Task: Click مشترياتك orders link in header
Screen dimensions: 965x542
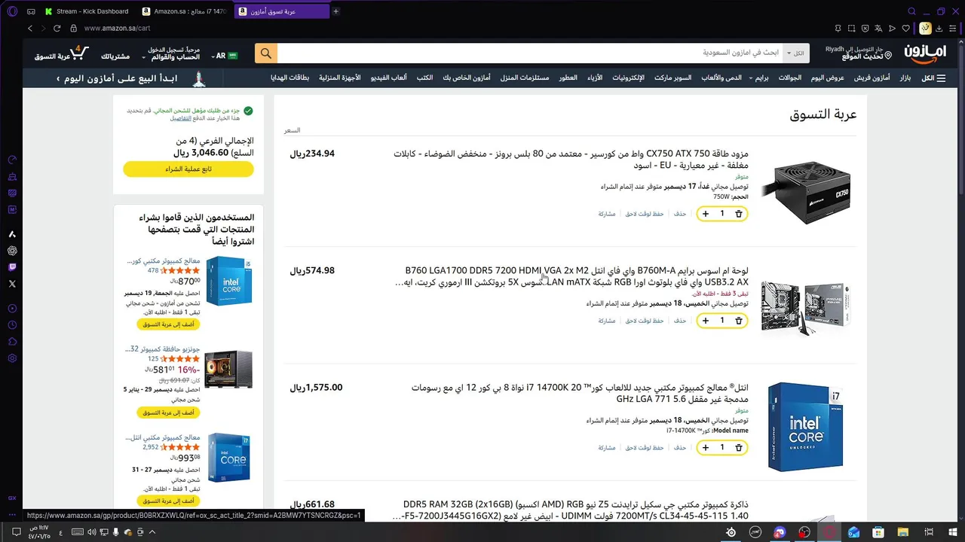Action: click(115, 56)
